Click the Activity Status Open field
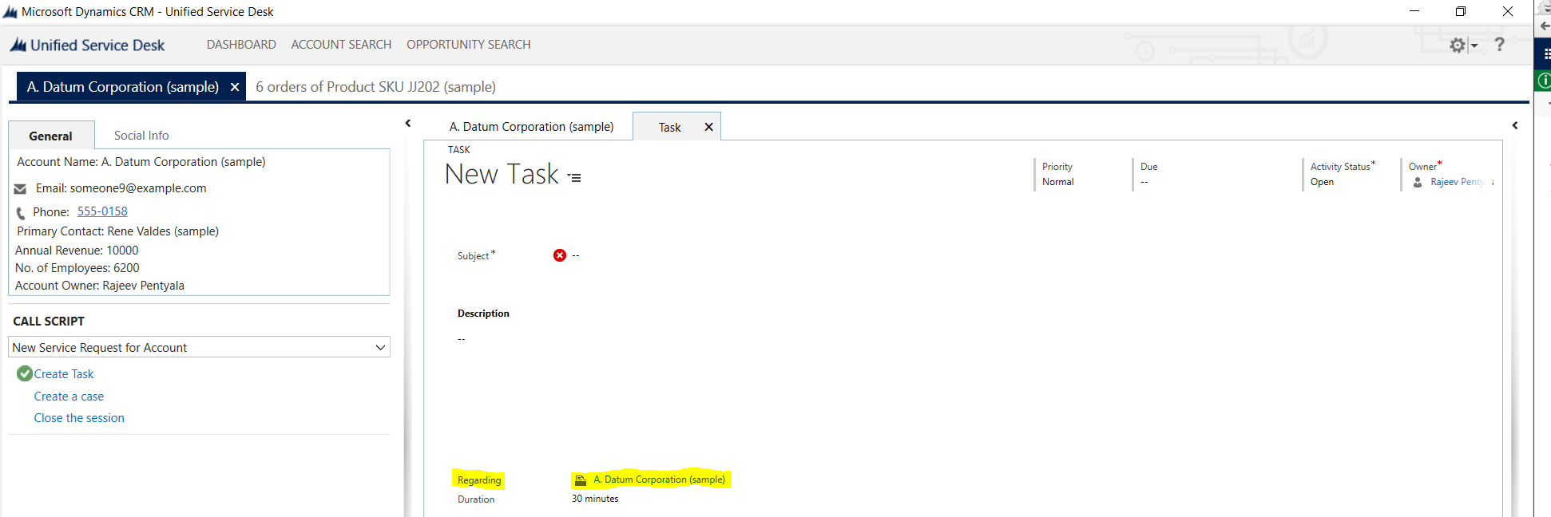The height and width of the screenshot is (517, 1551). [1322, 182]
